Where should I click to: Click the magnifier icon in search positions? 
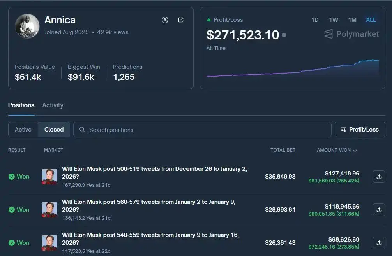82,130
